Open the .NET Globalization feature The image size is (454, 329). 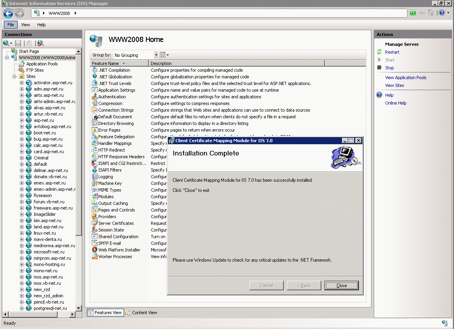tap(115, 76)
